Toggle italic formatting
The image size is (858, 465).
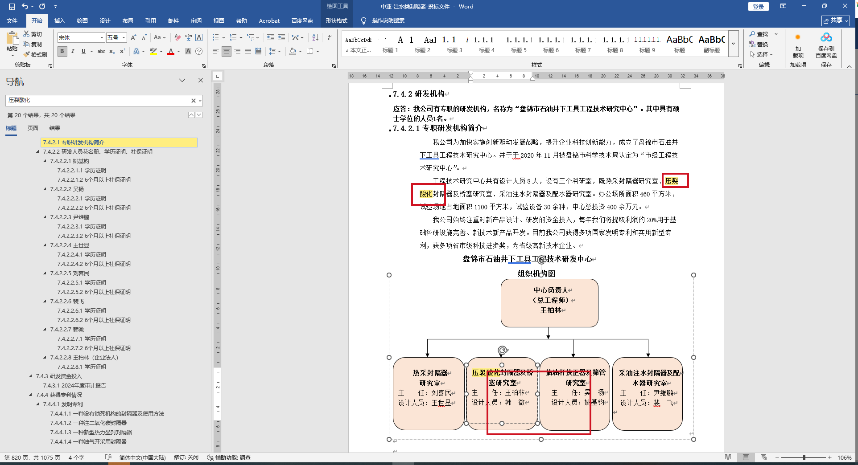coord(73,51)
